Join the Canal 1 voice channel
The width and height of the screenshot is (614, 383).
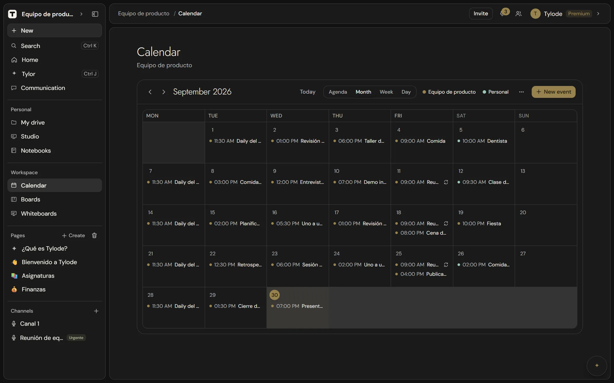click(55, 324)
